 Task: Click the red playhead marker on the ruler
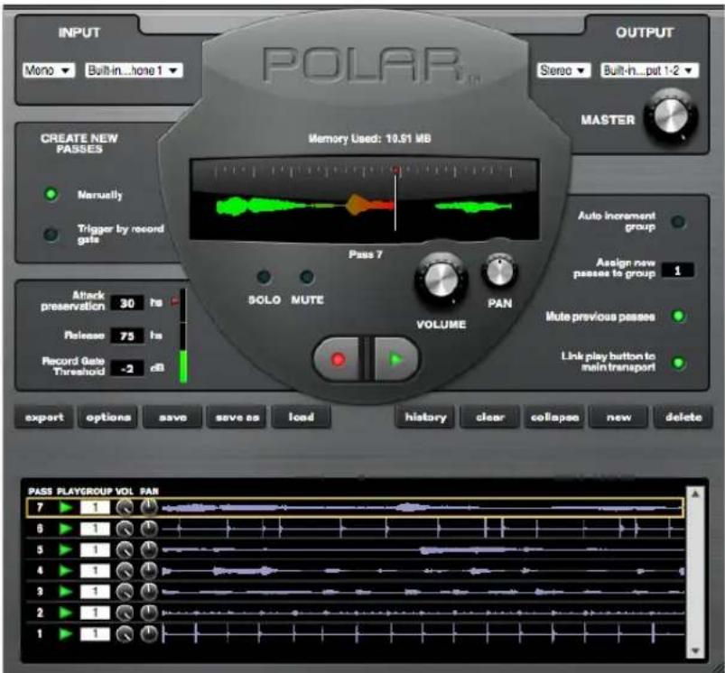click(x=395, y=170)
